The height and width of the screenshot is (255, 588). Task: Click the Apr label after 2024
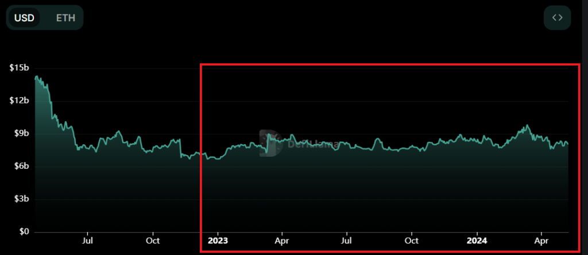pos(541,241)
